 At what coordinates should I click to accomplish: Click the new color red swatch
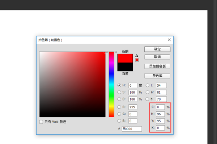click(x=125, y=58)
